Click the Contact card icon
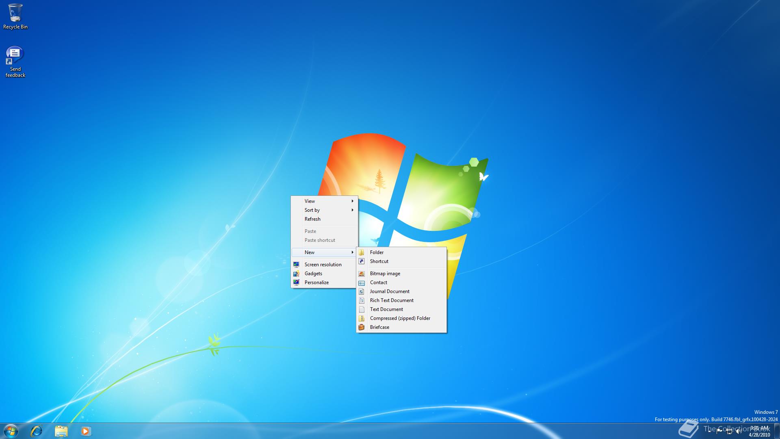The image size is (780, 439). tap(362, 283)
